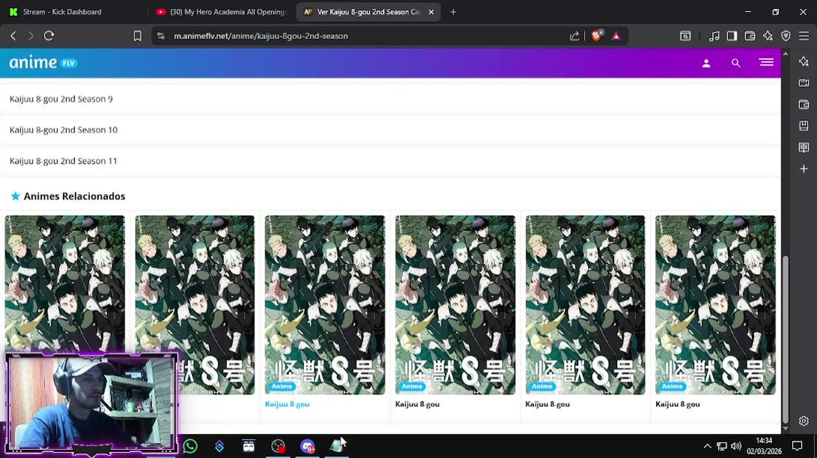The width and height of the screenshot is (817, 458).
Task: Click the AnimeFLV logo
Action: 43,62
